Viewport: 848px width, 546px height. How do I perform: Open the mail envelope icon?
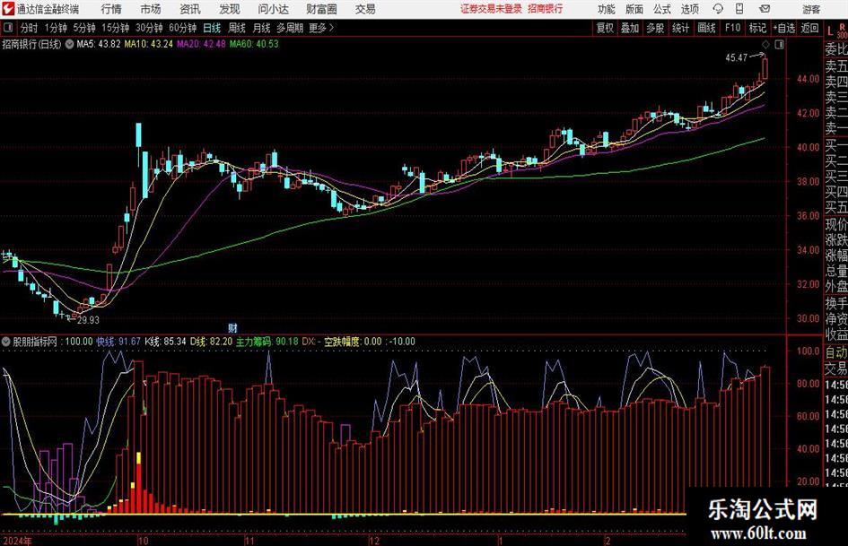pos(765,9)
